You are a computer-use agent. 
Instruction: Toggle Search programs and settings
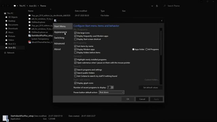[x=75, y=70]
